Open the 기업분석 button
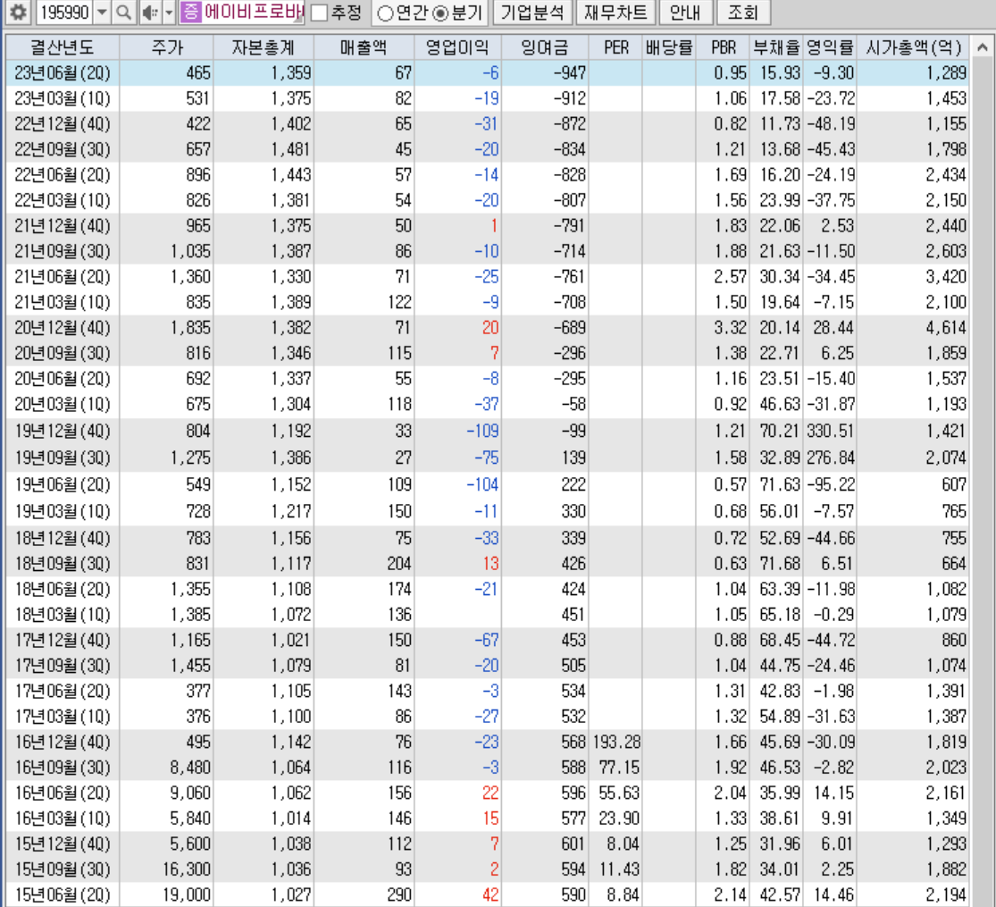Screen dimensions: 996x907 532,13
